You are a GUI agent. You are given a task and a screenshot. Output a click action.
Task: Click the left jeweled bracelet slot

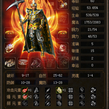point(10,33)
